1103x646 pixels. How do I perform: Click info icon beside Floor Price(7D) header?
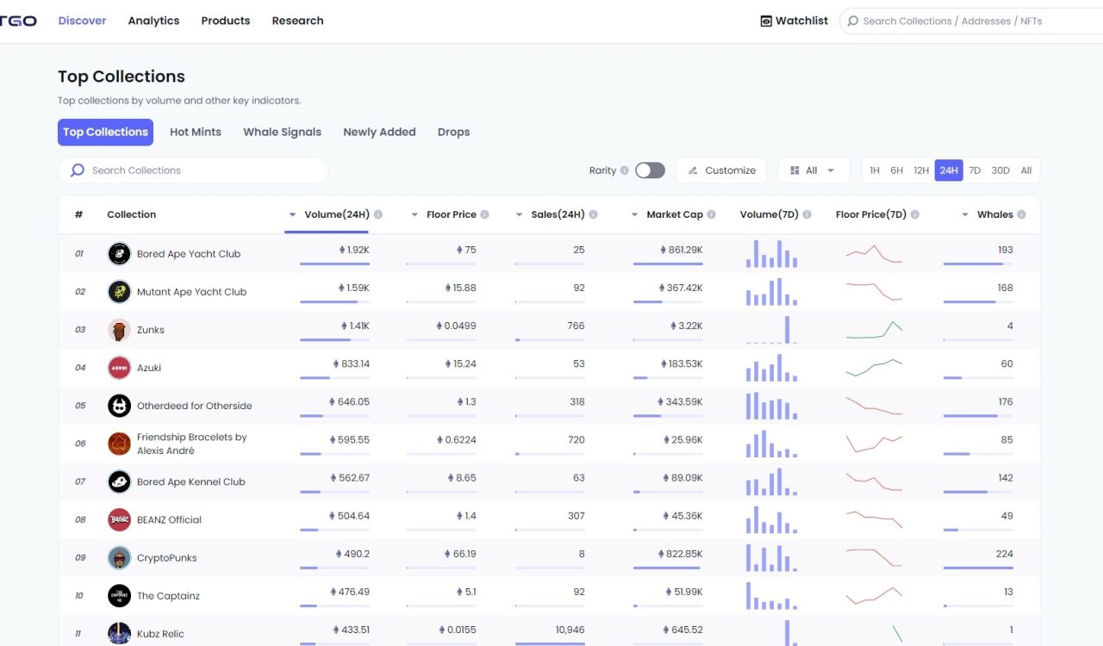pos(914,214)
